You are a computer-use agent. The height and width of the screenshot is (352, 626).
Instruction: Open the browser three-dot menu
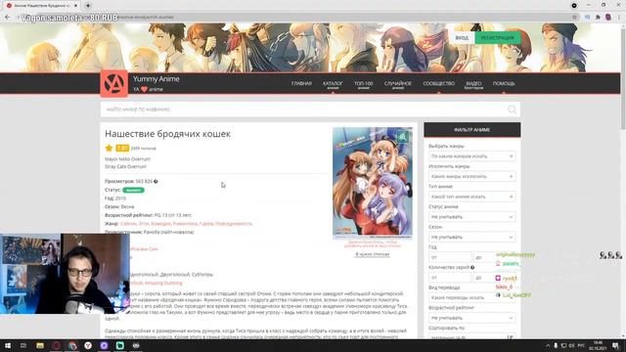[619, 18]
